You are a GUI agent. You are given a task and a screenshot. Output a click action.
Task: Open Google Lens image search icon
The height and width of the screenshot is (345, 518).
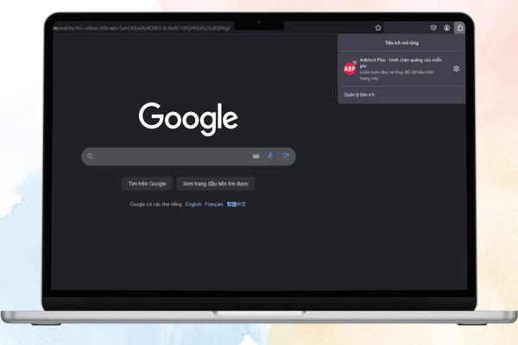pos(285,156)
